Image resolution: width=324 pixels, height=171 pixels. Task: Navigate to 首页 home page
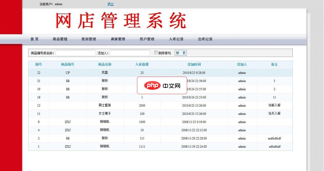[34, 39]
